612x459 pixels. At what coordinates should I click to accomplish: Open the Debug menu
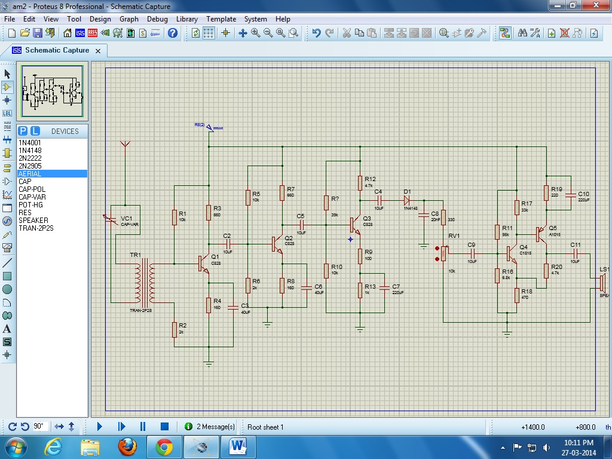(x=157, y=19)
